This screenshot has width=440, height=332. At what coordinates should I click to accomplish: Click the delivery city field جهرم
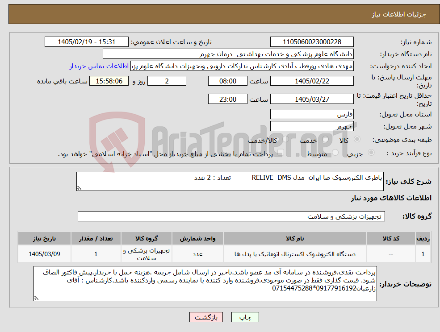312,126
